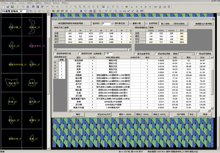Click the Undo arrow in top toolbar
The width and height of the screenshot is (220, 153).
(x=48, y=7)
